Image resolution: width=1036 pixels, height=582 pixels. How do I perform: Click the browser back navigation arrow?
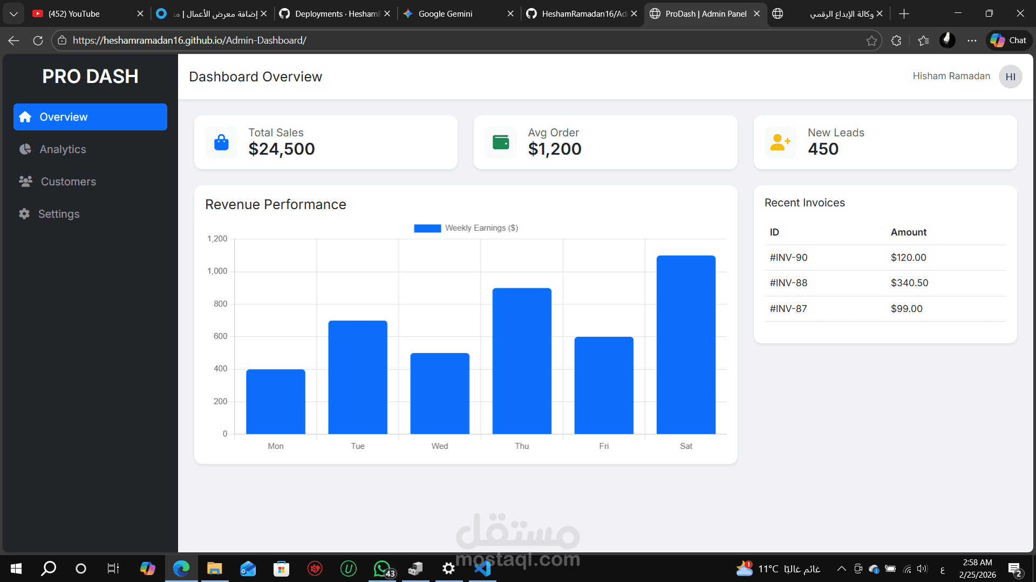(13, 40)
